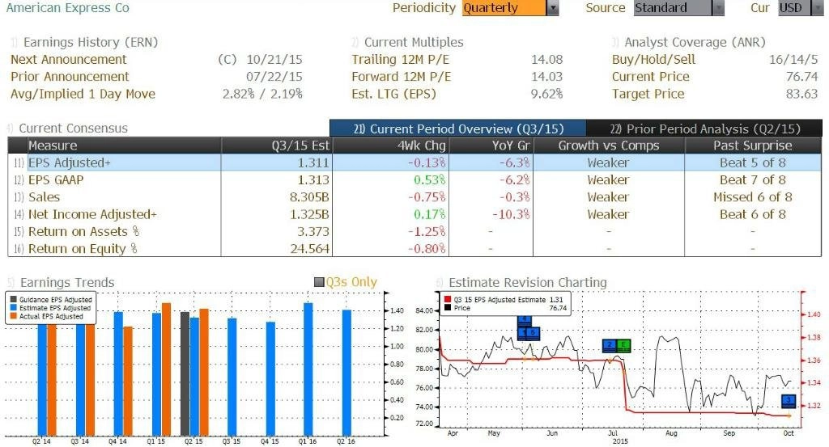Click blue estimate bar for Q4 15
Image resolution: width=829 pixels, height=447 pixels.
(x=270, y=379)
